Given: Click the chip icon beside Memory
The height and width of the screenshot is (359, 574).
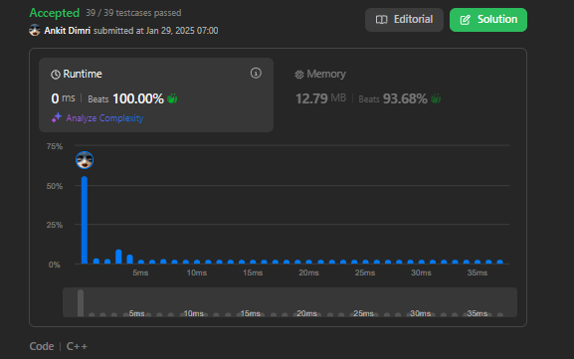Looking at the screenshot, I should 299,75.
